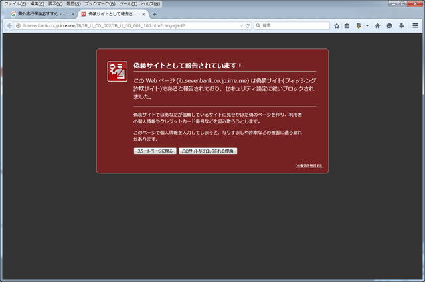
Task: Click スタートページに戻る button
Action: tap(155, 151)
